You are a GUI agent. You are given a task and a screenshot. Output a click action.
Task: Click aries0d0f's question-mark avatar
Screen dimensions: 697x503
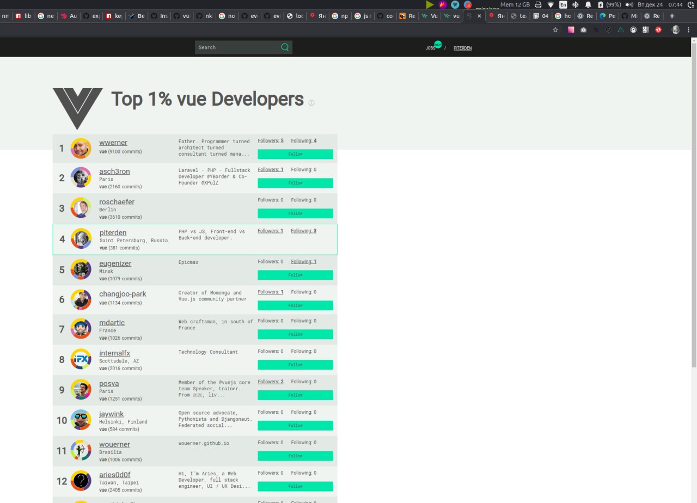[x=81, y=481]
